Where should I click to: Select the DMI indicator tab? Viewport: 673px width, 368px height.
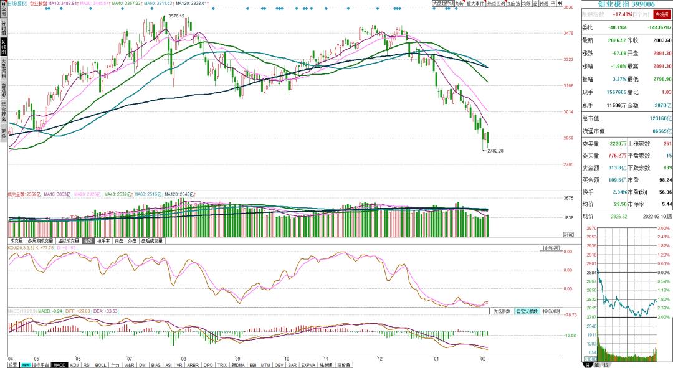[x=143, y=365]
